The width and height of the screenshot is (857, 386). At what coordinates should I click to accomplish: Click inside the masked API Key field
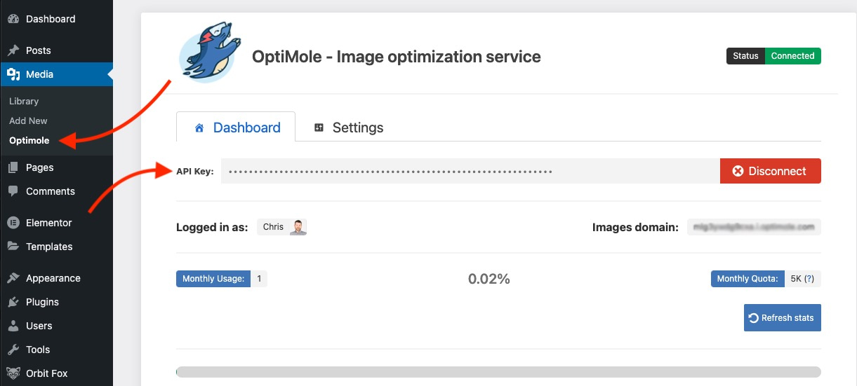tap(470, 171)
